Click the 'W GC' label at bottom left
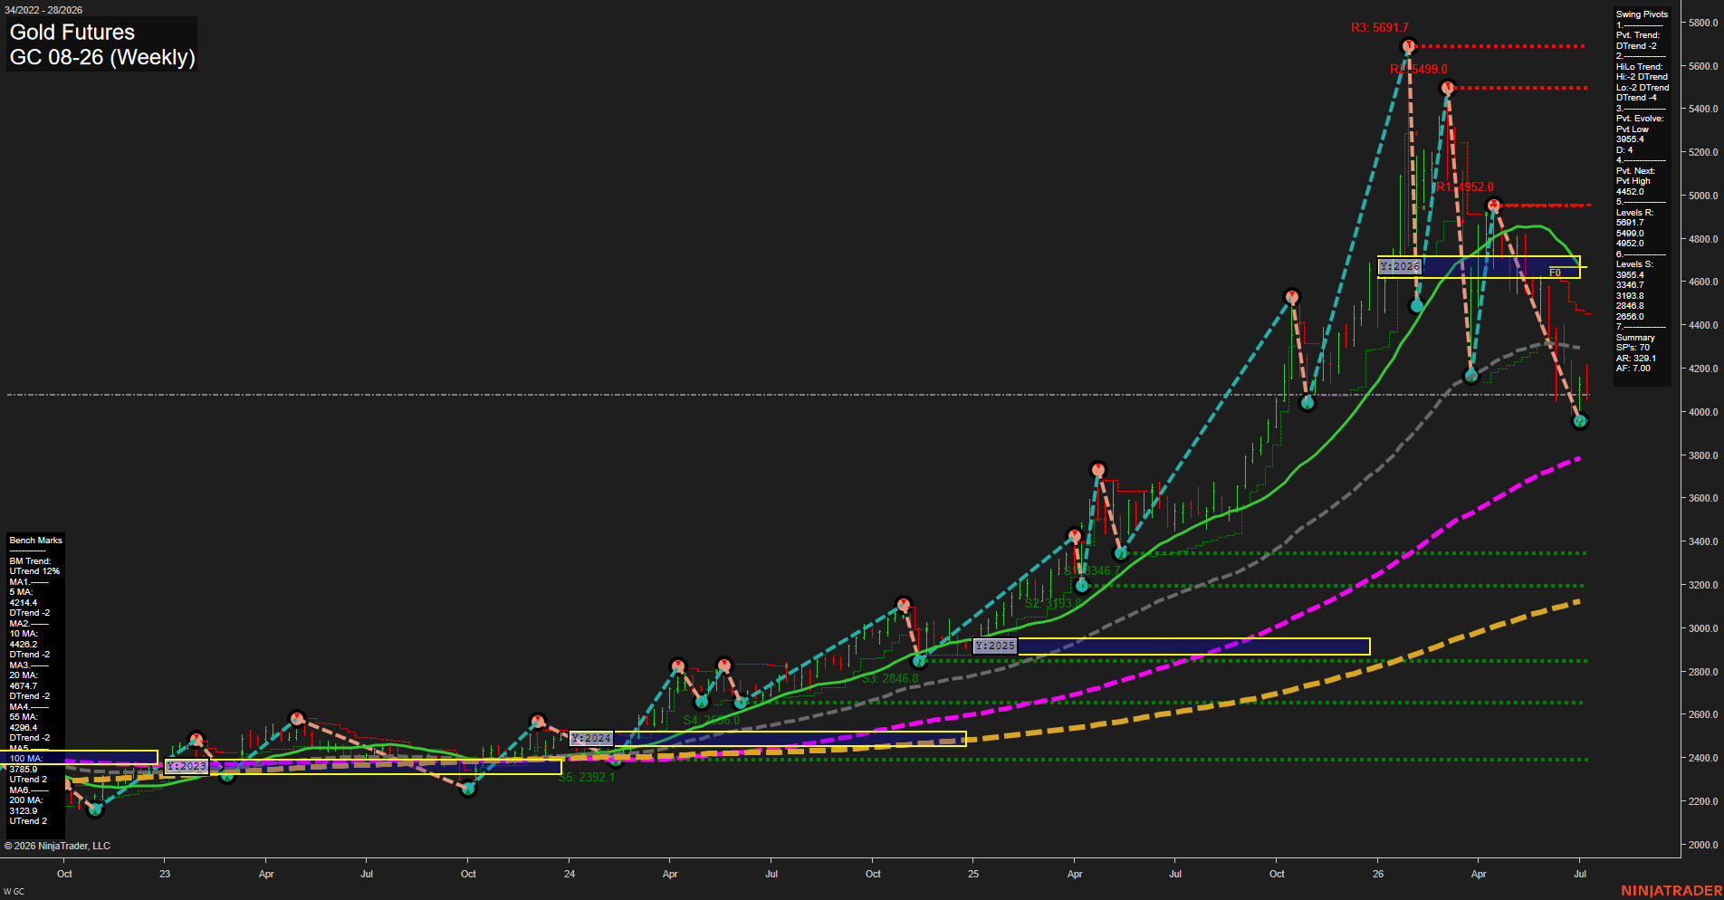Screen dimensions: 1724x900 pos(14,892)
